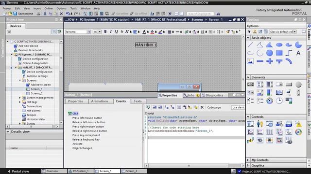
Task: Select the I/O field element
Action: [250, 85]
